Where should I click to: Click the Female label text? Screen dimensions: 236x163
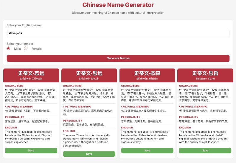[x=36, y=49]
